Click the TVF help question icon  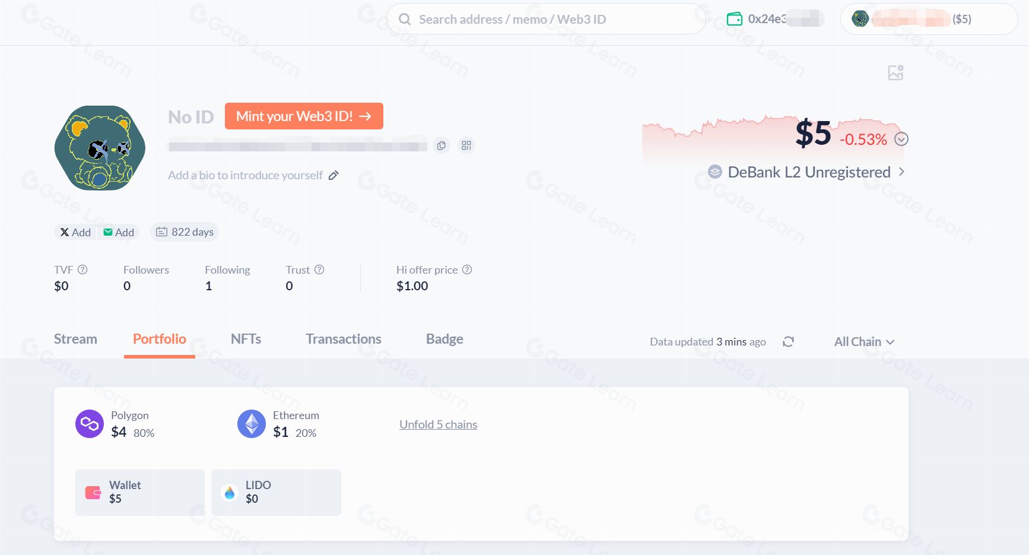(82, 269)
